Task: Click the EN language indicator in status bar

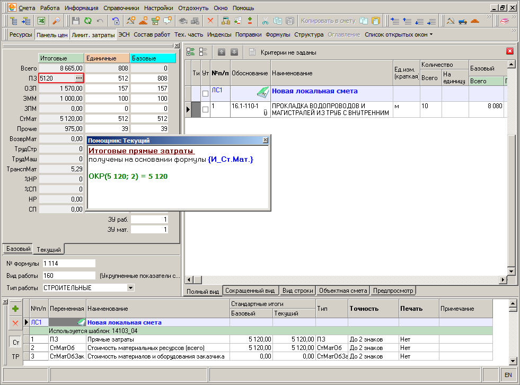Action: click(x=508, y=375)
